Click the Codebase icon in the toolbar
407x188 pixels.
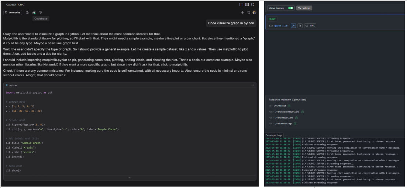pos(34,13)
